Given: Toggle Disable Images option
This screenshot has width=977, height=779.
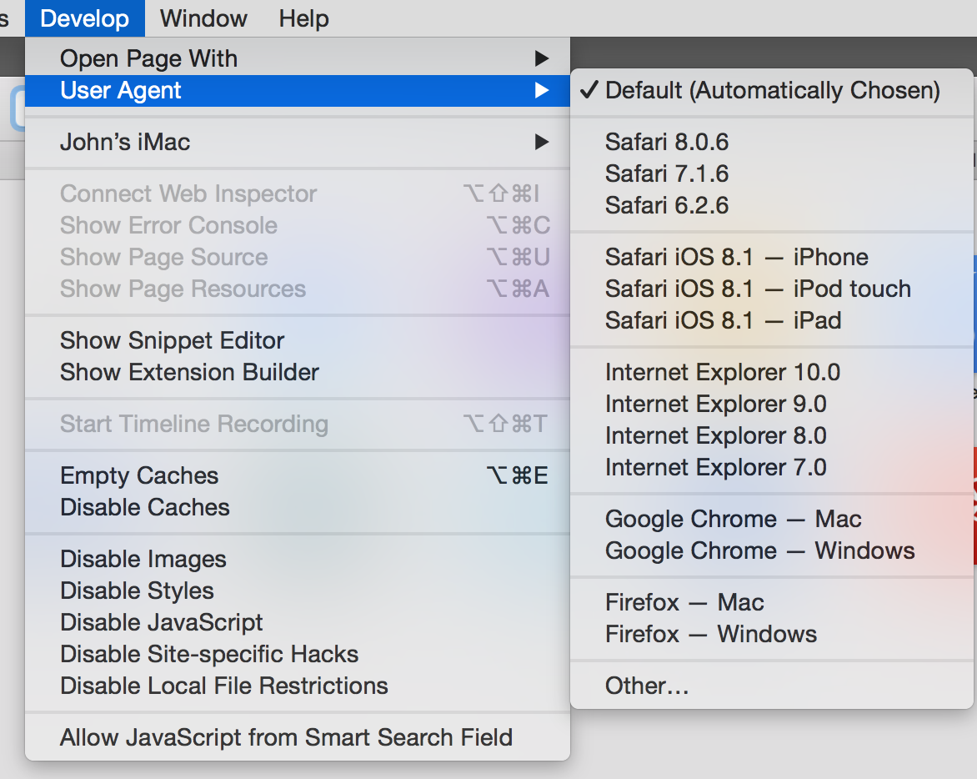Looking at the screenshot, I should (298, 560).
